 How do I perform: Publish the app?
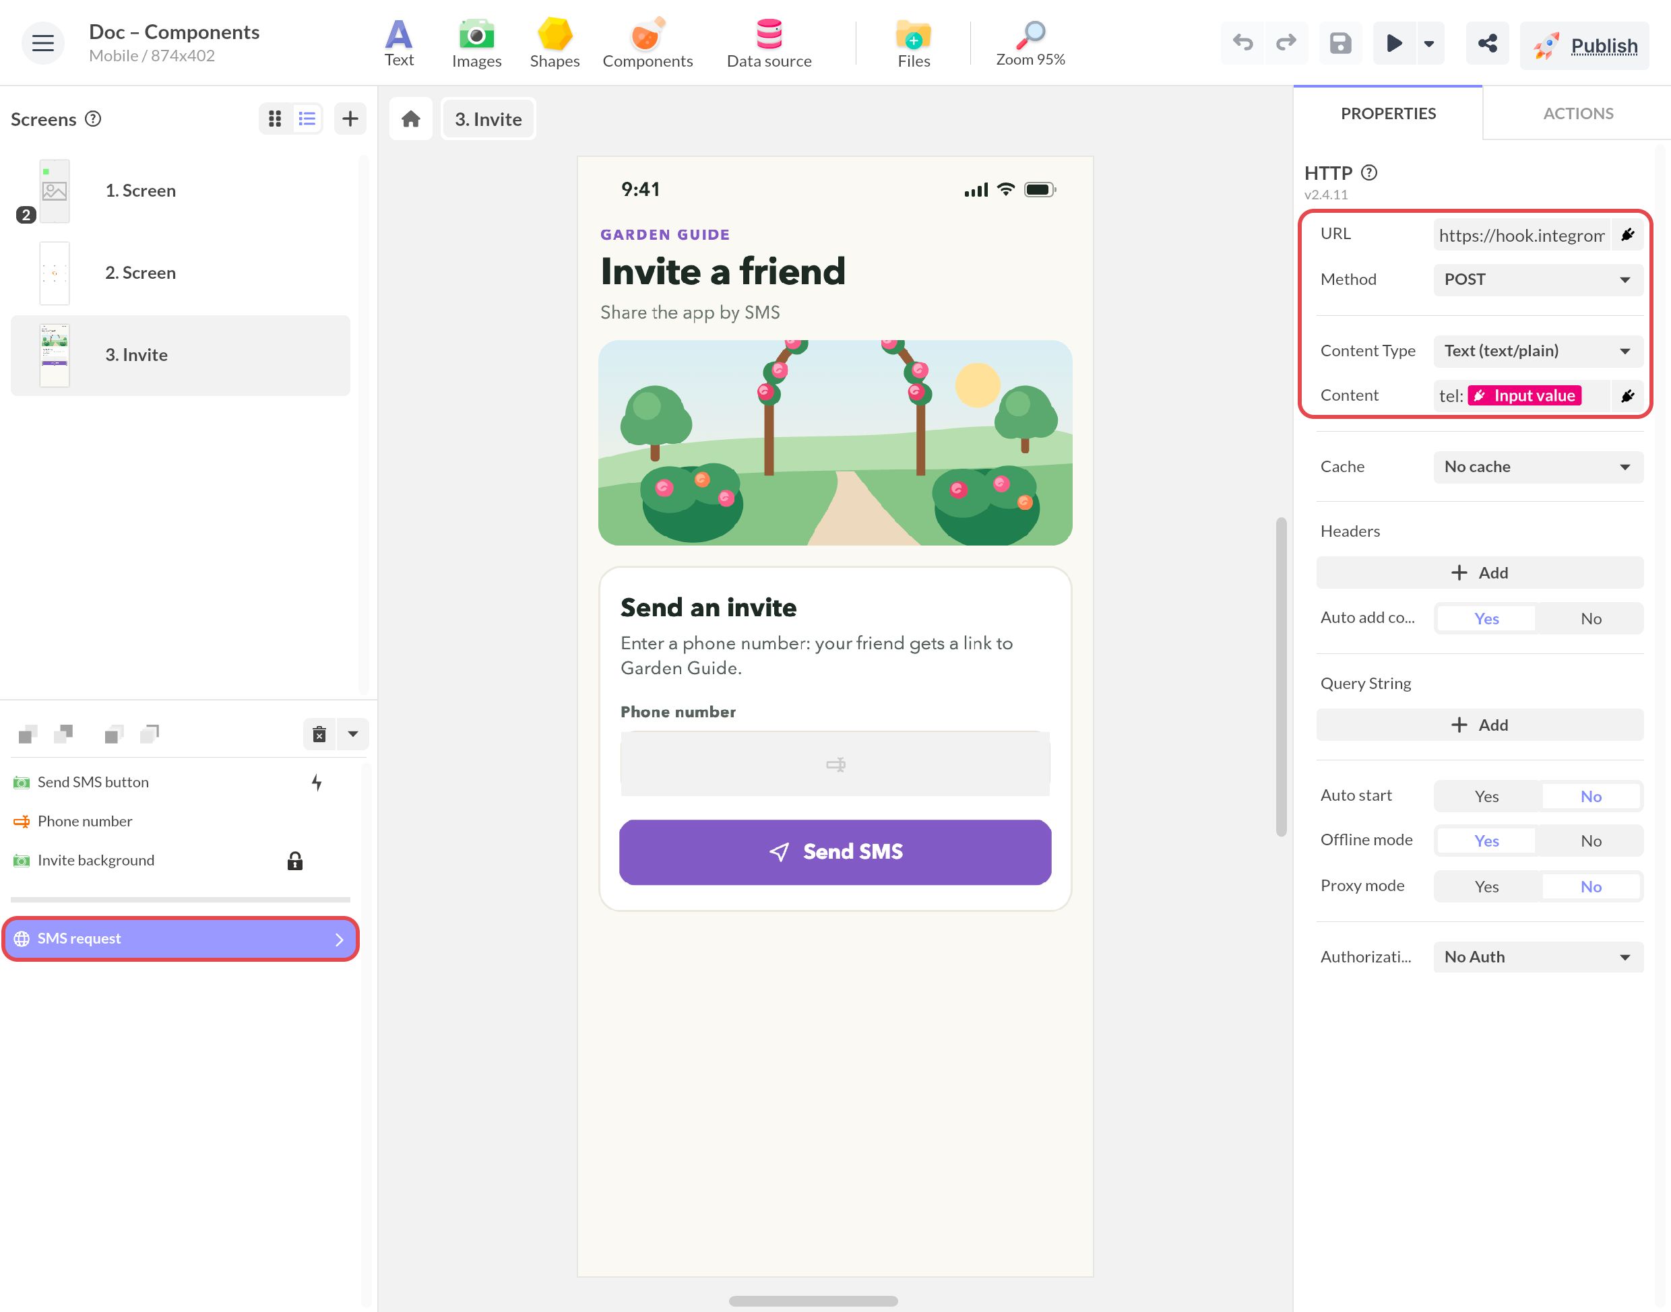[1584, 45]
